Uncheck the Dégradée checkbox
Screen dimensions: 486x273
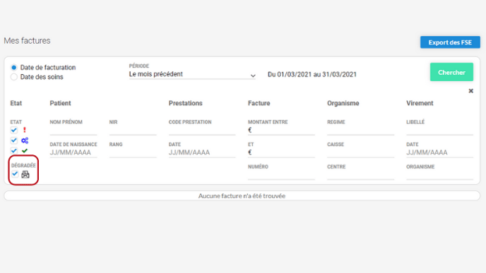(x=15, y=174)
